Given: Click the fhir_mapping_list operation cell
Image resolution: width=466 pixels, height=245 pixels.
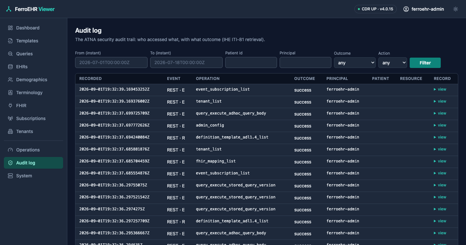Looking at the screenshot, I should pos(216,161).
